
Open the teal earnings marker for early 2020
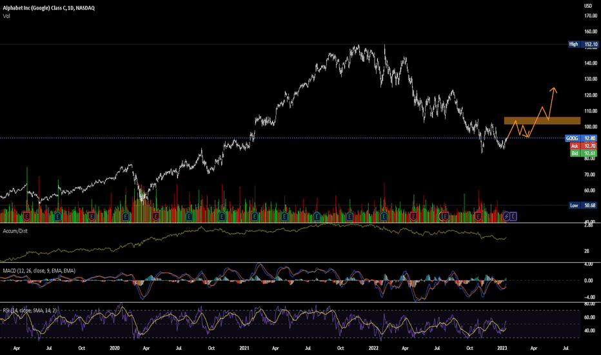click(x=125, y=216)
